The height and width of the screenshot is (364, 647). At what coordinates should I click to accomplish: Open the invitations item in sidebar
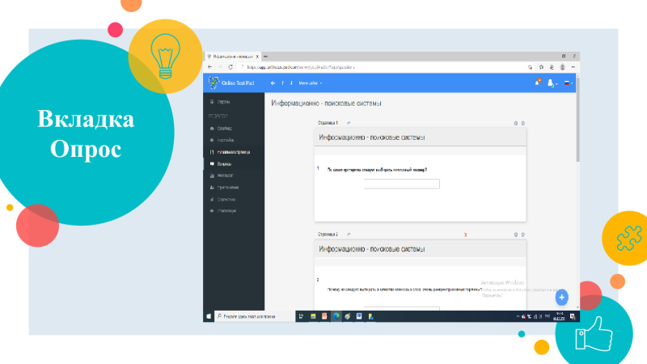pyautogui.click(x=234, y=188)
